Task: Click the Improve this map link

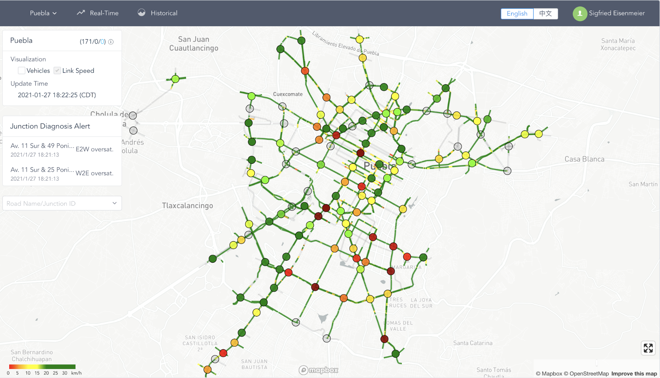Action: 633,374
